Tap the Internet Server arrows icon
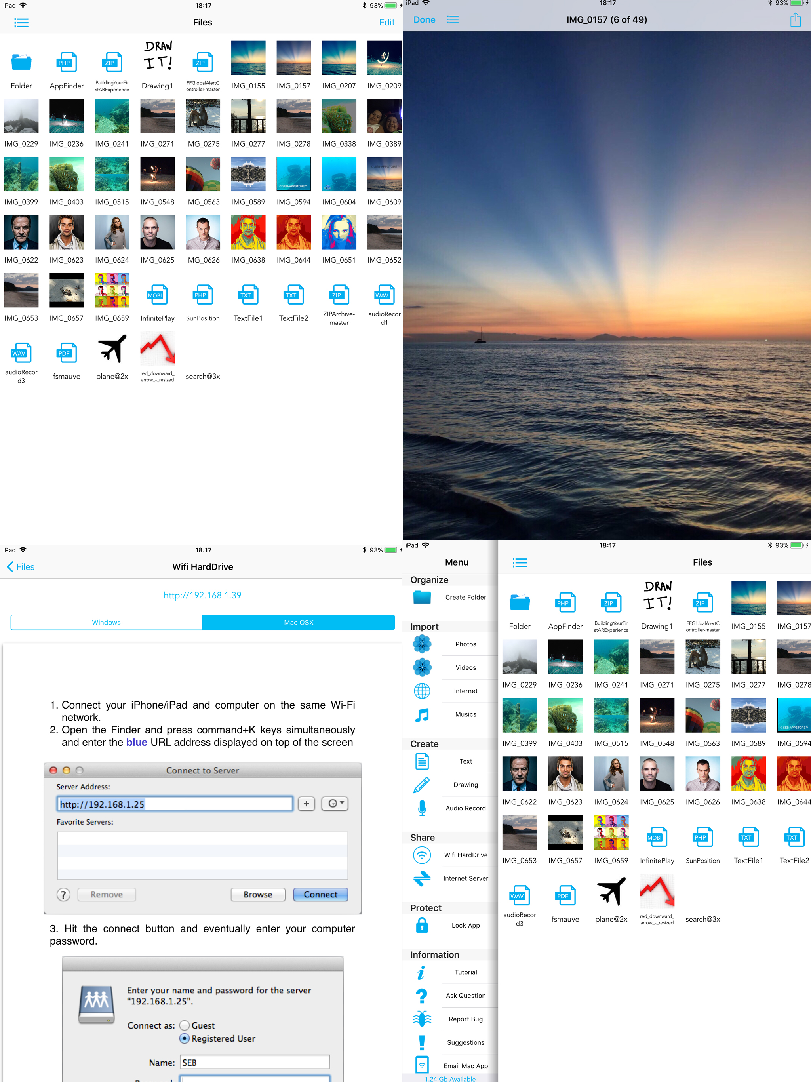The image size is (811, 1082). [x=422, y=879]
